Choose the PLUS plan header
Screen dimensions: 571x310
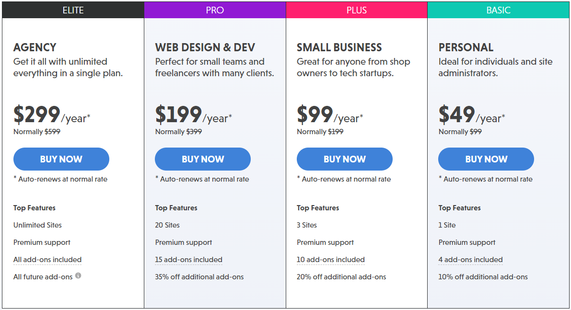(x=356, y=10)
